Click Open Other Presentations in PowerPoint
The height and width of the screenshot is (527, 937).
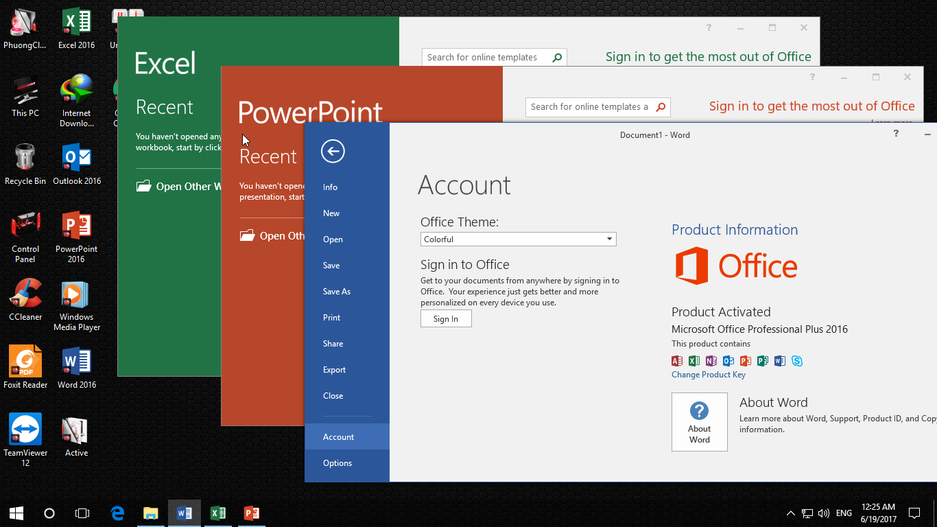coord(273,236)
